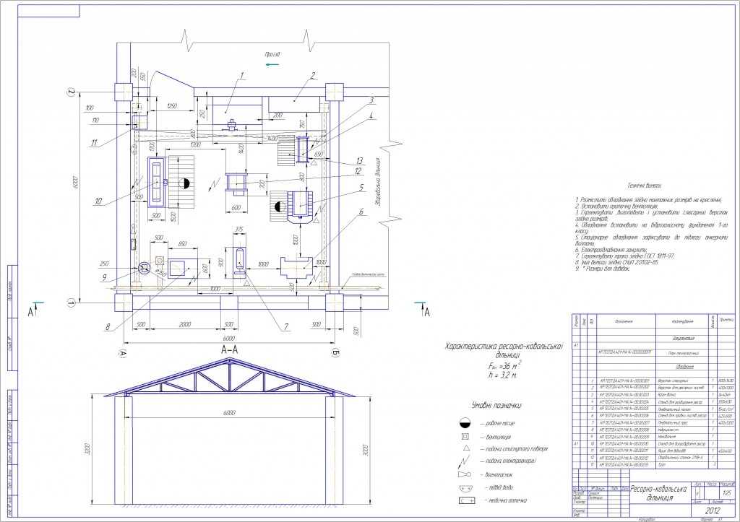This screenshot has width=740, height=522.
Task: Click the blue arrow under the Проїзд label
Action: [x=272, y=65]
